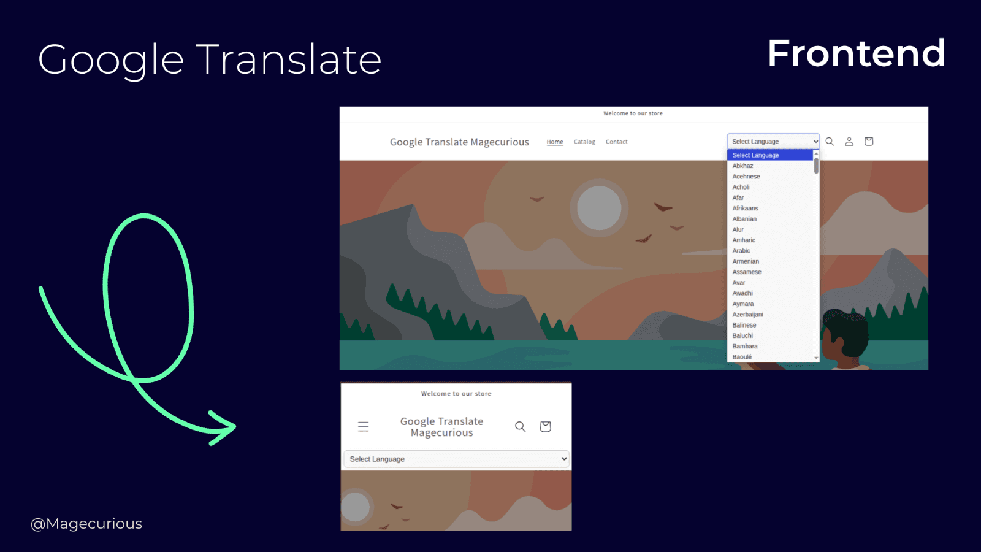Open the shopping cart bag icon

pos(868,141)
